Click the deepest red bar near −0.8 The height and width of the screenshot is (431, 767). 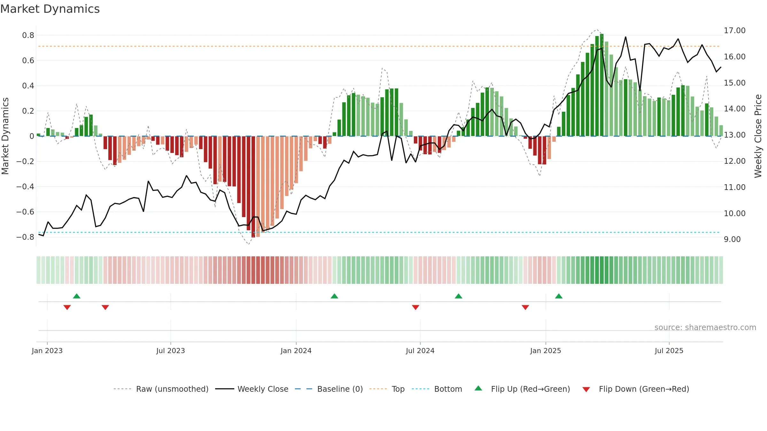click(253, 187)
